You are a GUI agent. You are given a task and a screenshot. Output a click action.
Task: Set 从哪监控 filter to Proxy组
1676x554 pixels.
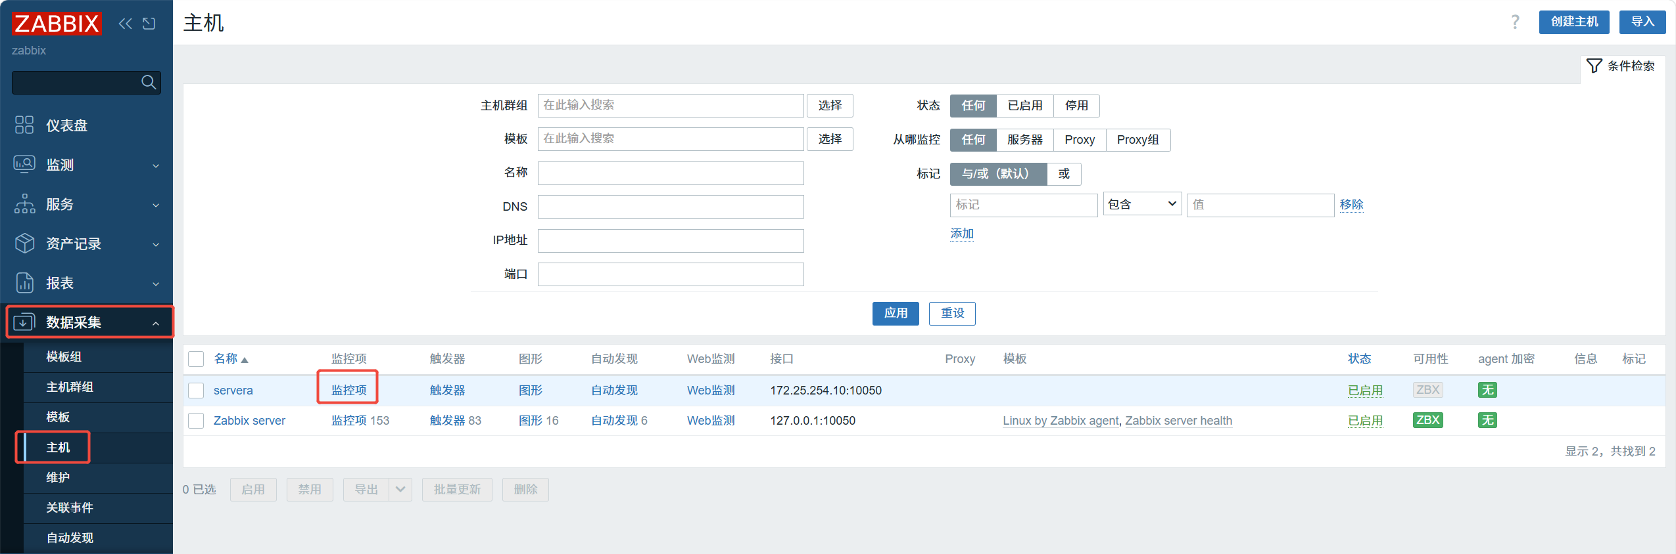[x=1137, y=140]
